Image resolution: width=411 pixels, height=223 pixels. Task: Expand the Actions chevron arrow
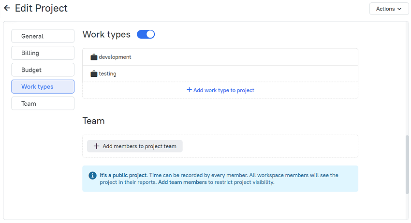click(399, 9)
